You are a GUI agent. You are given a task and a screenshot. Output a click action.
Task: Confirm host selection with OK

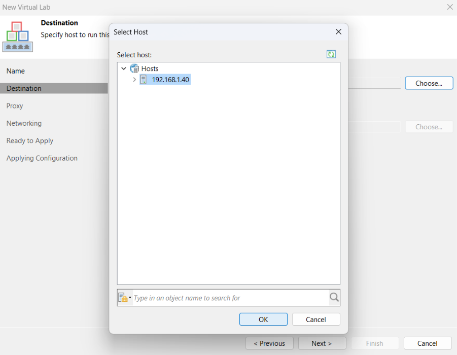click(x=263, y=319)
